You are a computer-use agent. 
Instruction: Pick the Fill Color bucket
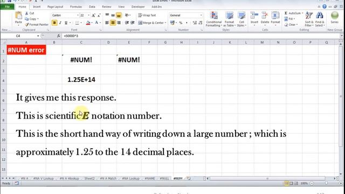tap(88, 23)
